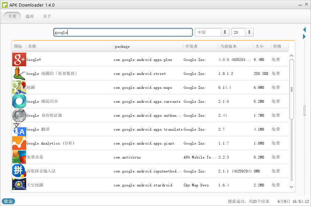
Task: Open the 中国 country dropdown
Action: point(212,32)
